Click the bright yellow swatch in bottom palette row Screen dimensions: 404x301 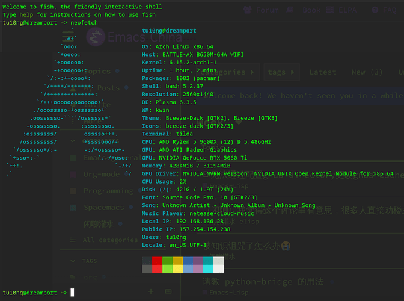(x=177, y=268)
